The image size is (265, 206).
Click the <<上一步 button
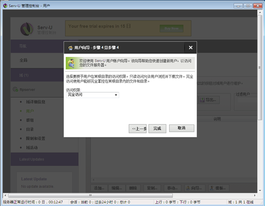[x=138, y=128]
